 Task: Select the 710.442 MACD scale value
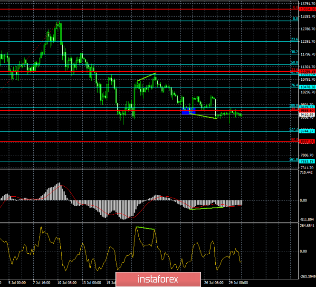point(306,172)
